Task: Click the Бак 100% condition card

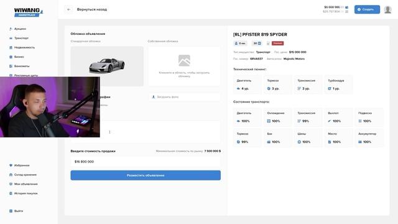Action: click(277, 138)
